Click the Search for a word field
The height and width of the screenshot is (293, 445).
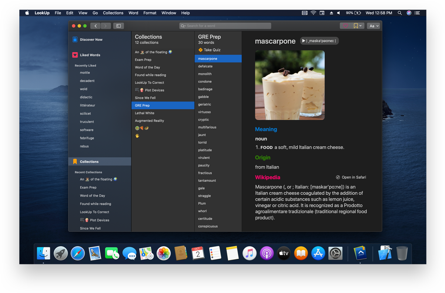click(x=225, y=26)
